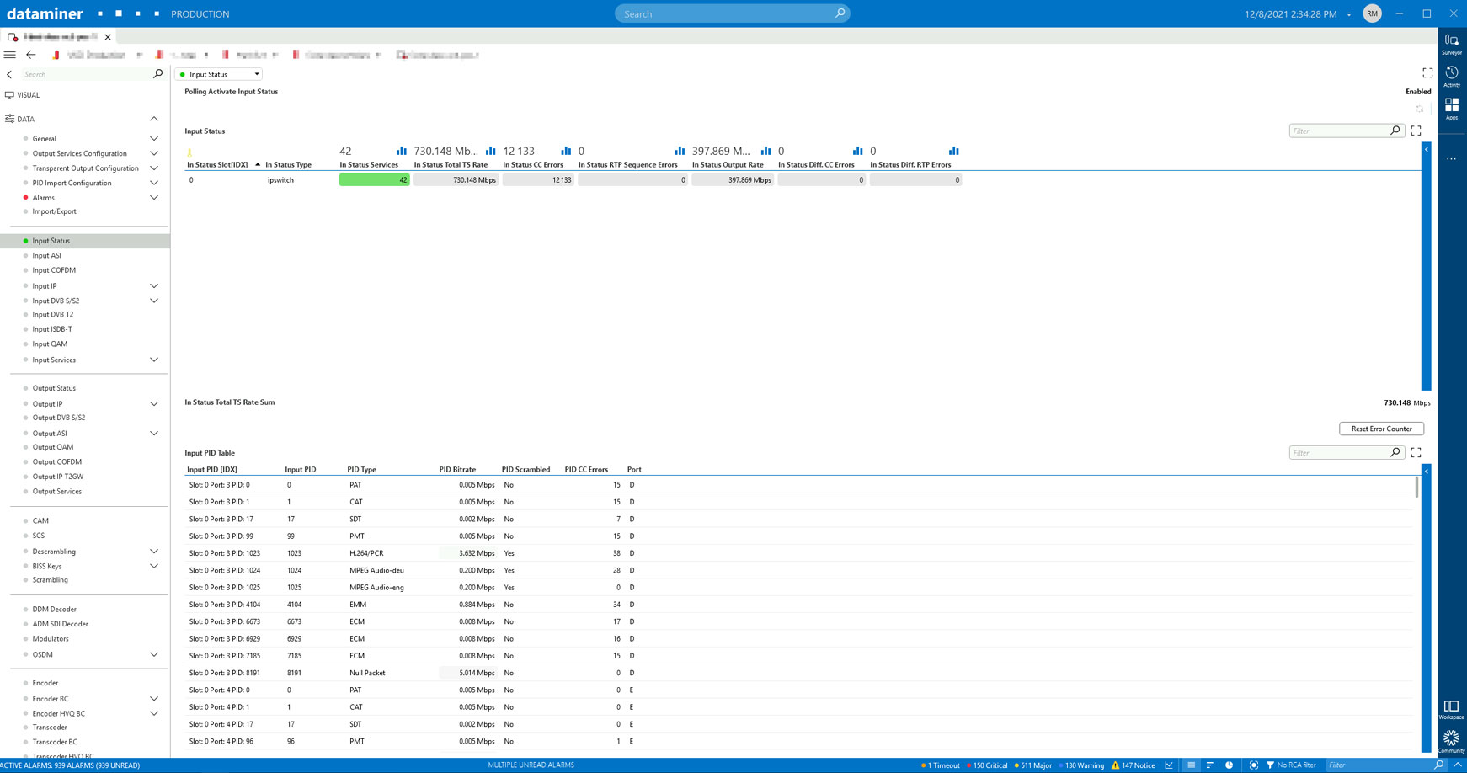Open histogram for RTP Sequence Errors column
This screenshot has width=1467, height=773.
pyautogui.click(x=680, y=151)
